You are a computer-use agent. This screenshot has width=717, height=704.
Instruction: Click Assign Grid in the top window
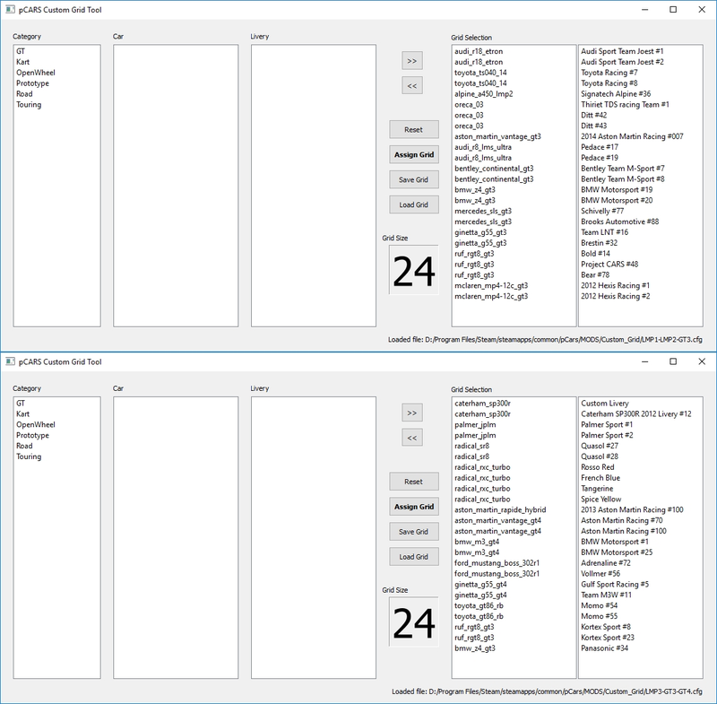[414, 154]
